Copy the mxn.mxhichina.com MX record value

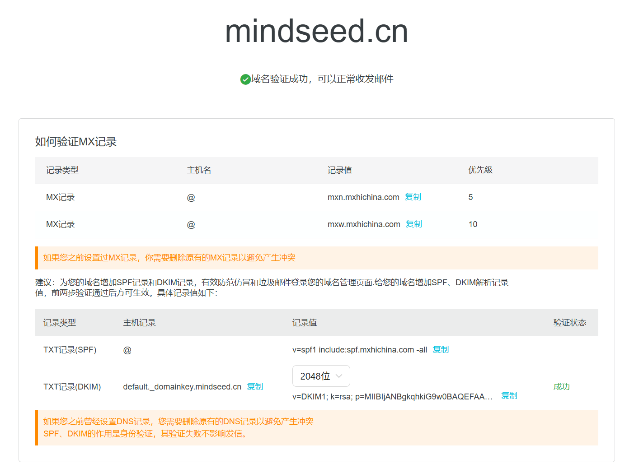pyautogui.click(x=413, y=197)
